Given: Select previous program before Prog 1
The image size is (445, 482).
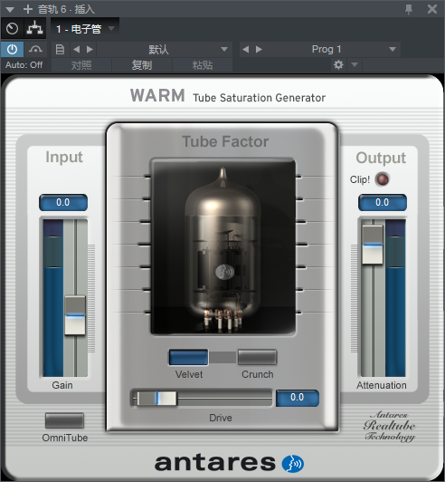Looking at the screenshot, I should click(245, 49).
